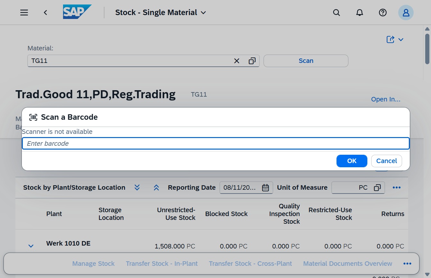This screenshot has height=278, width=431.
Task: Open the Reporting Date calendar picker
Action: [x=265, y=187]
